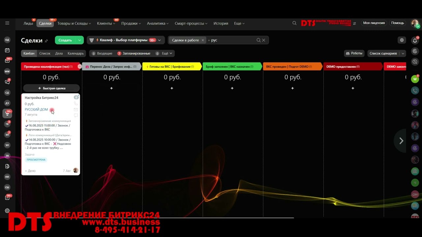This screenshot has width=422, height=237.
Task: Add a deal in "DEMO предоставлен" column
Action: [x=353, y=88]
